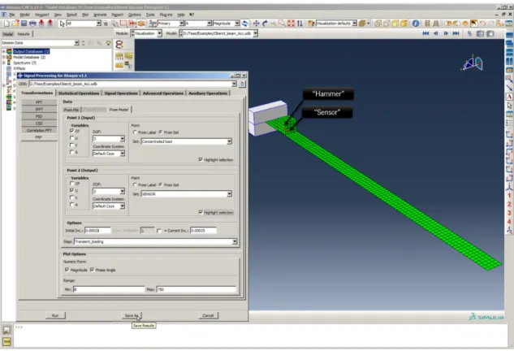Viewport: 514px width, 351px height.
Task: Switch to Auxiliary Operations tab
Action: 208,93
